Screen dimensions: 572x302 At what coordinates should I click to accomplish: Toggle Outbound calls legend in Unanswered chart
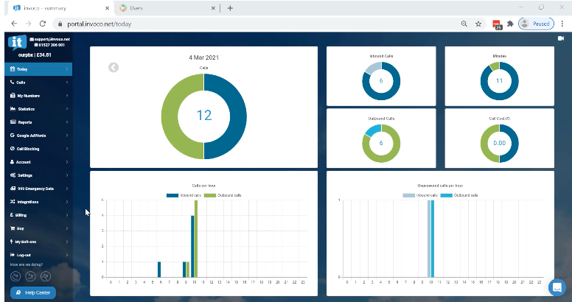[x=459, y=195]
